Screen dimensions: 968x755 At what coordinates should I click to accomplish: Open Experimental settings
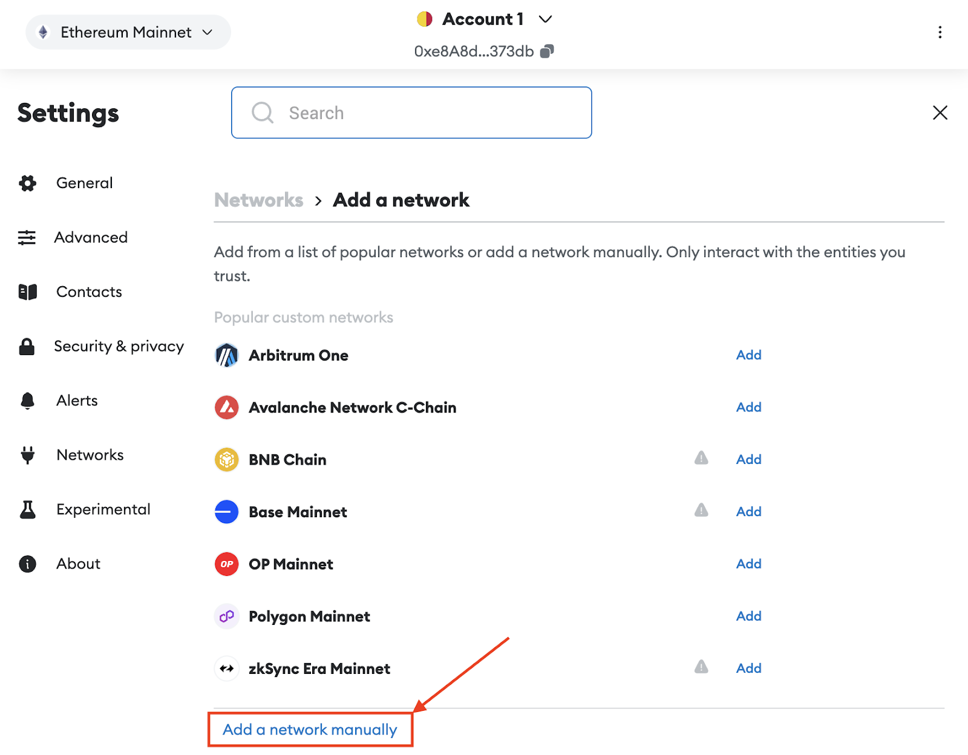click(x=103, y=509)
